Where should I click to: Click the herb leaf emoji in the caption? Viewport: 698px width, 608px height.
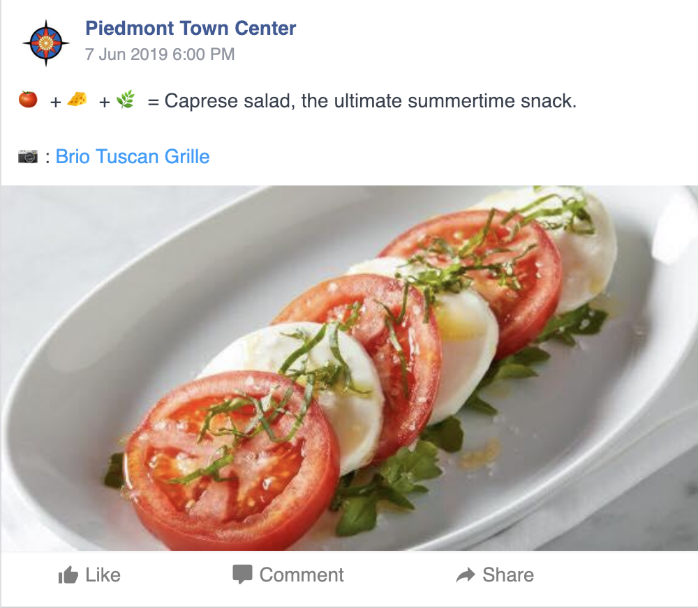click(125, 100)
